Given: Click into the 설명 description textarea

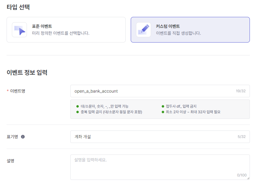Looking at the screenshot, I should pos(156,166).
